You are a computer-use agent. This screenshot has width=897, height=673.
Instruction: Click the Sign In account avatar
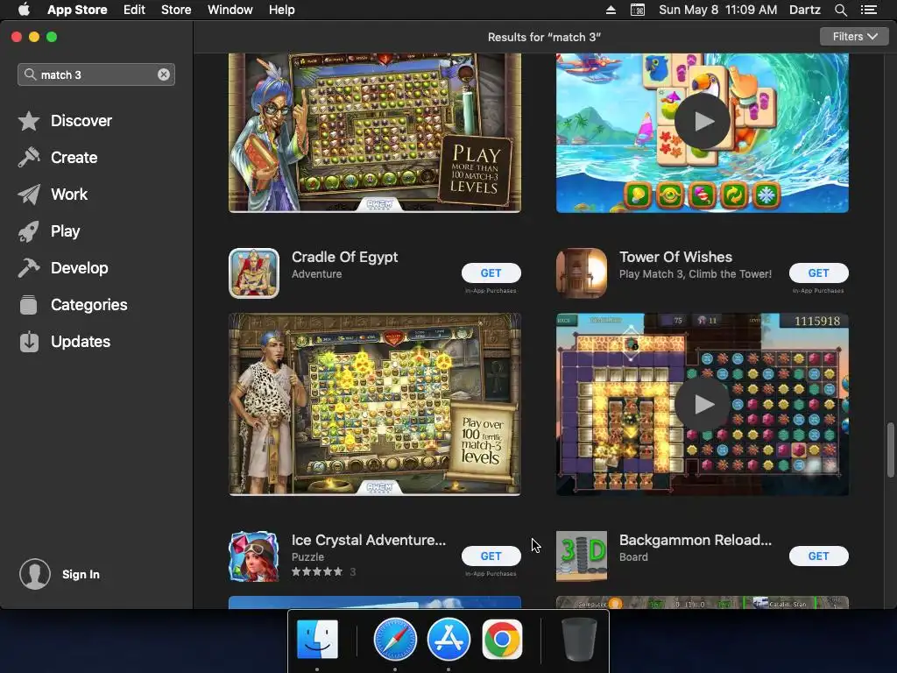pos(35,574)
